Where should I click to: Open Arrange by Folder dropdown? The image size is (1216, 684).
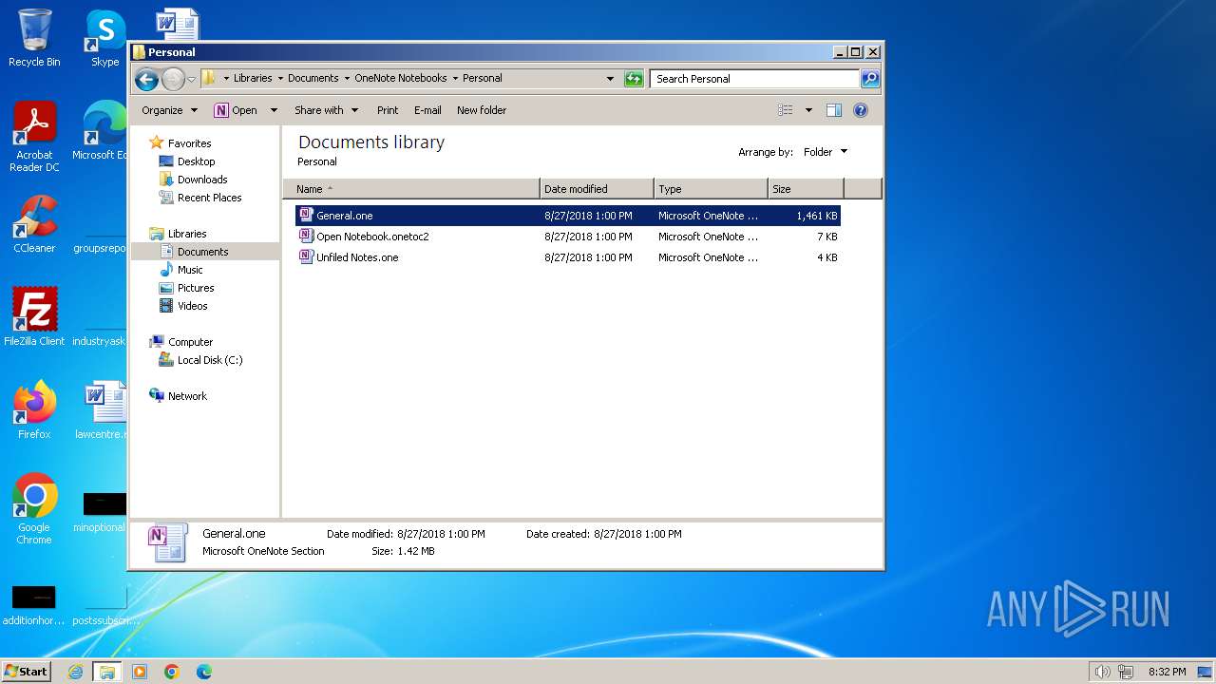pos(825,152)
